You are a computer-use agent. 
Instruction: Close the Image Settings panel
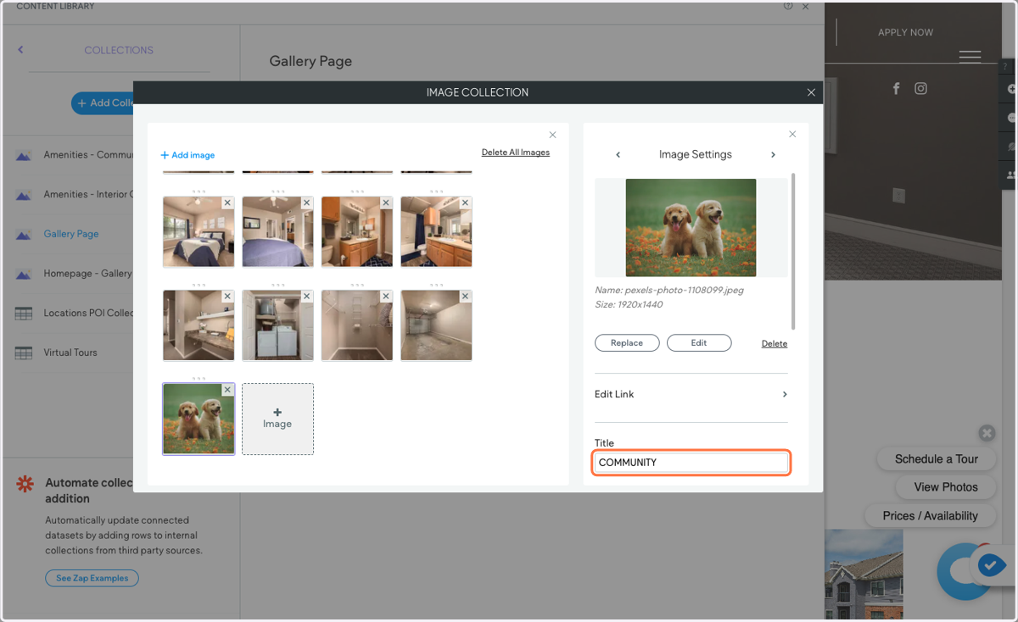[792, 134]
